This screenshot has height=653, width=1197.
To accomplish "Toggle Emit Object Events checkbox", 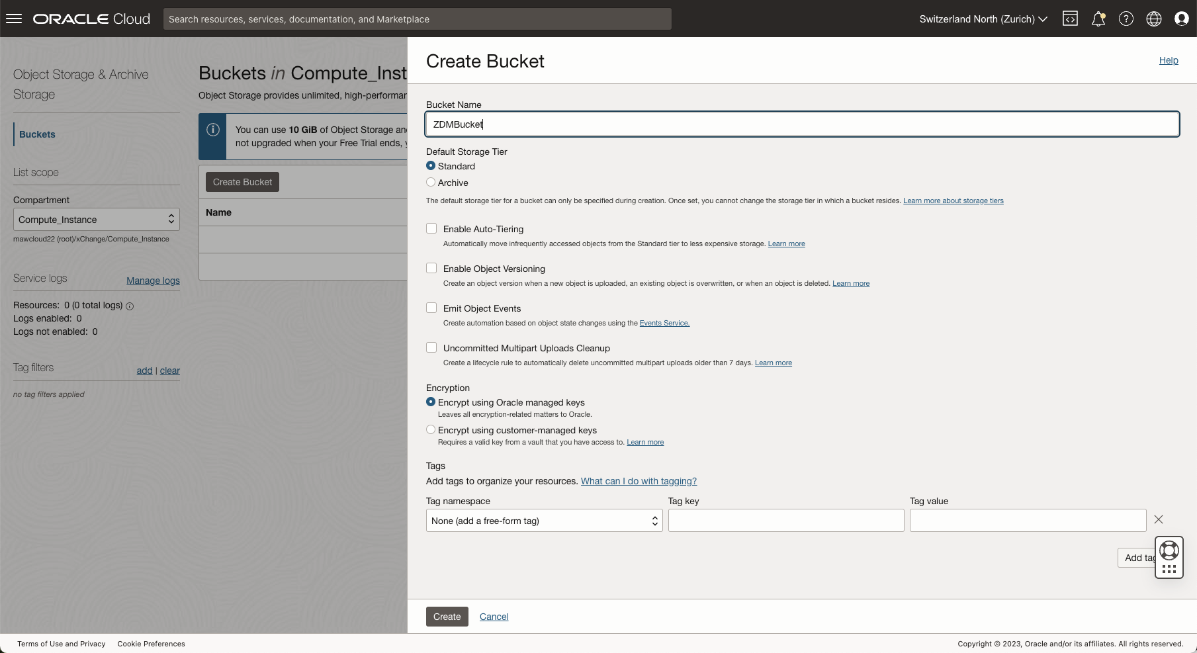I will [x=431, y=308].
